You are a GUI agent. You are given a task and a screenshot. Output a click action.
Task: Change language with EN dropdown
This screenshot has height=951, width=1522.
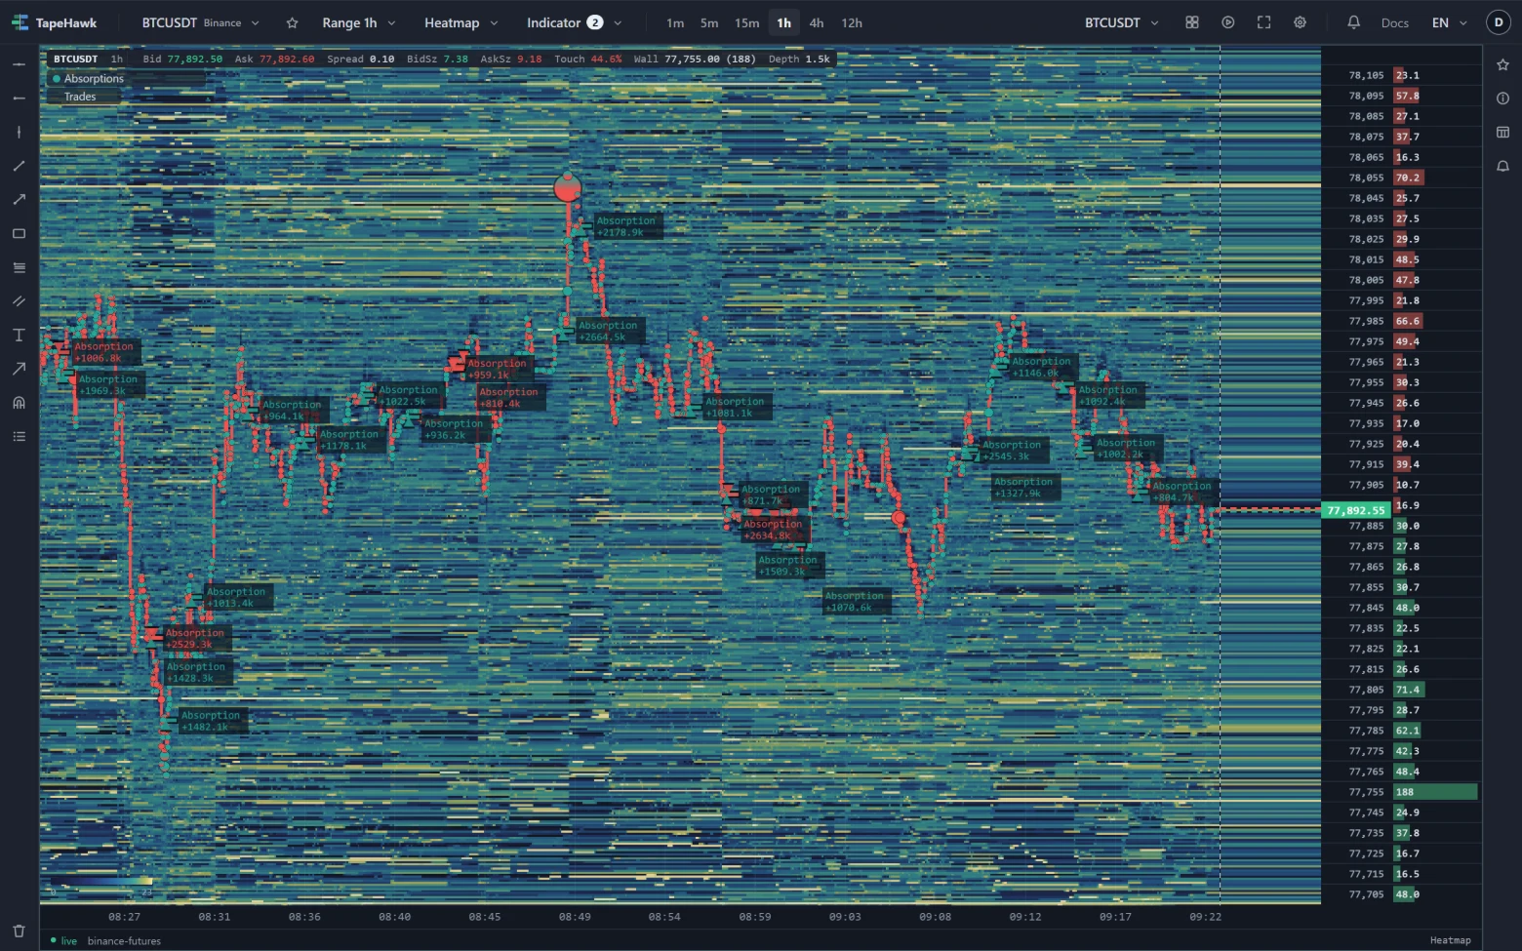pos(1449,22)
